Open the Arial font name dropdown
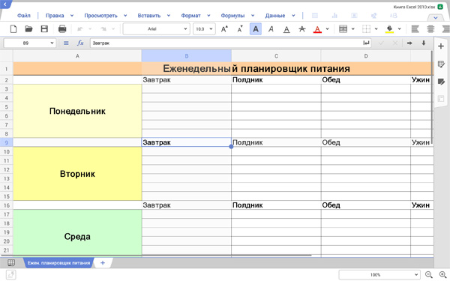 157,29
